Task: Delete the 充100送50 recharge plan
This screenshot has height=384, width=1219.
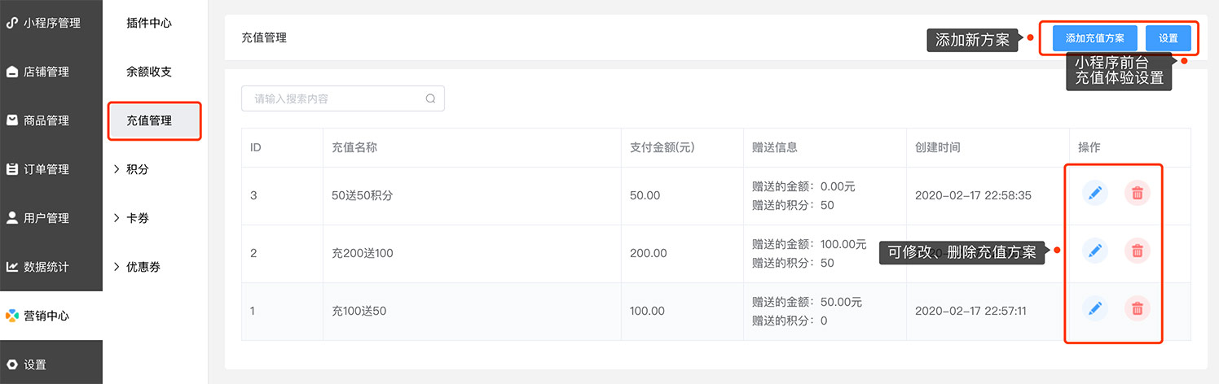Action: (x=1138, y=308)
